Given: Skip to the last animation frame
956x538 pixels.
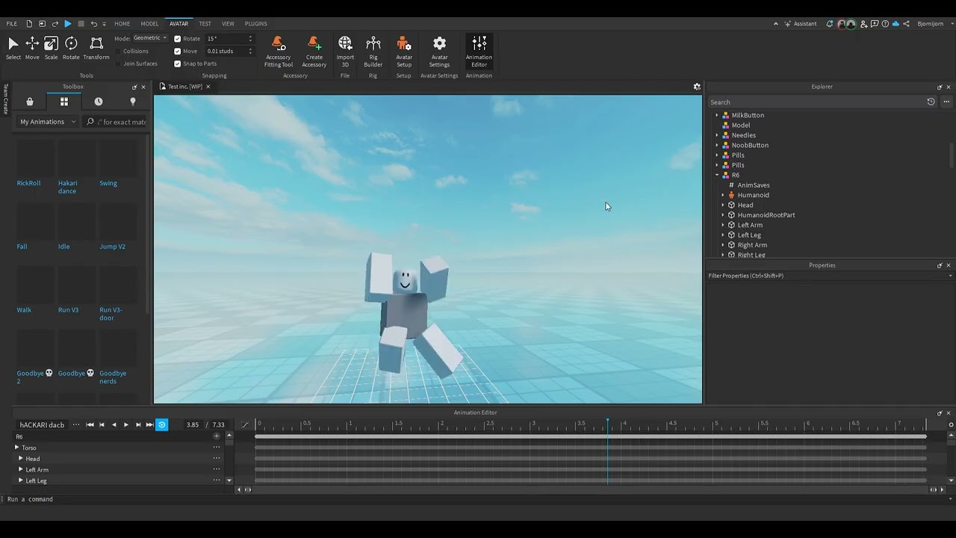Looking at the screenshot, I should tap(149, 424).
